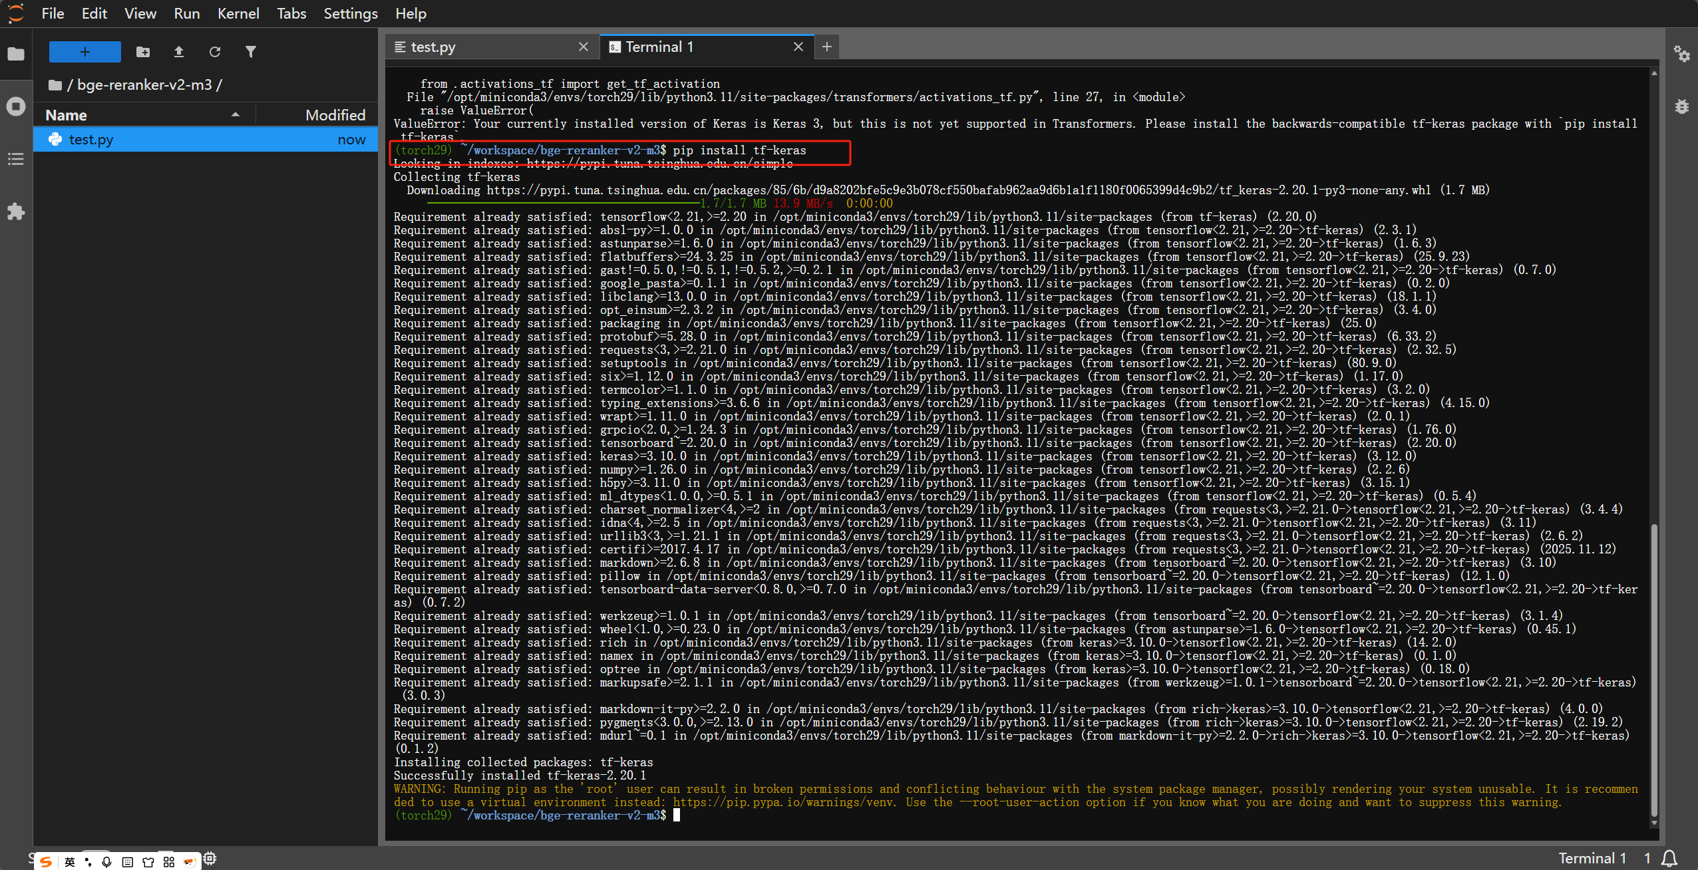This screenshot has height=870, width=1698.
Task: Open the Tabs menu
Action: coord(291,13)
